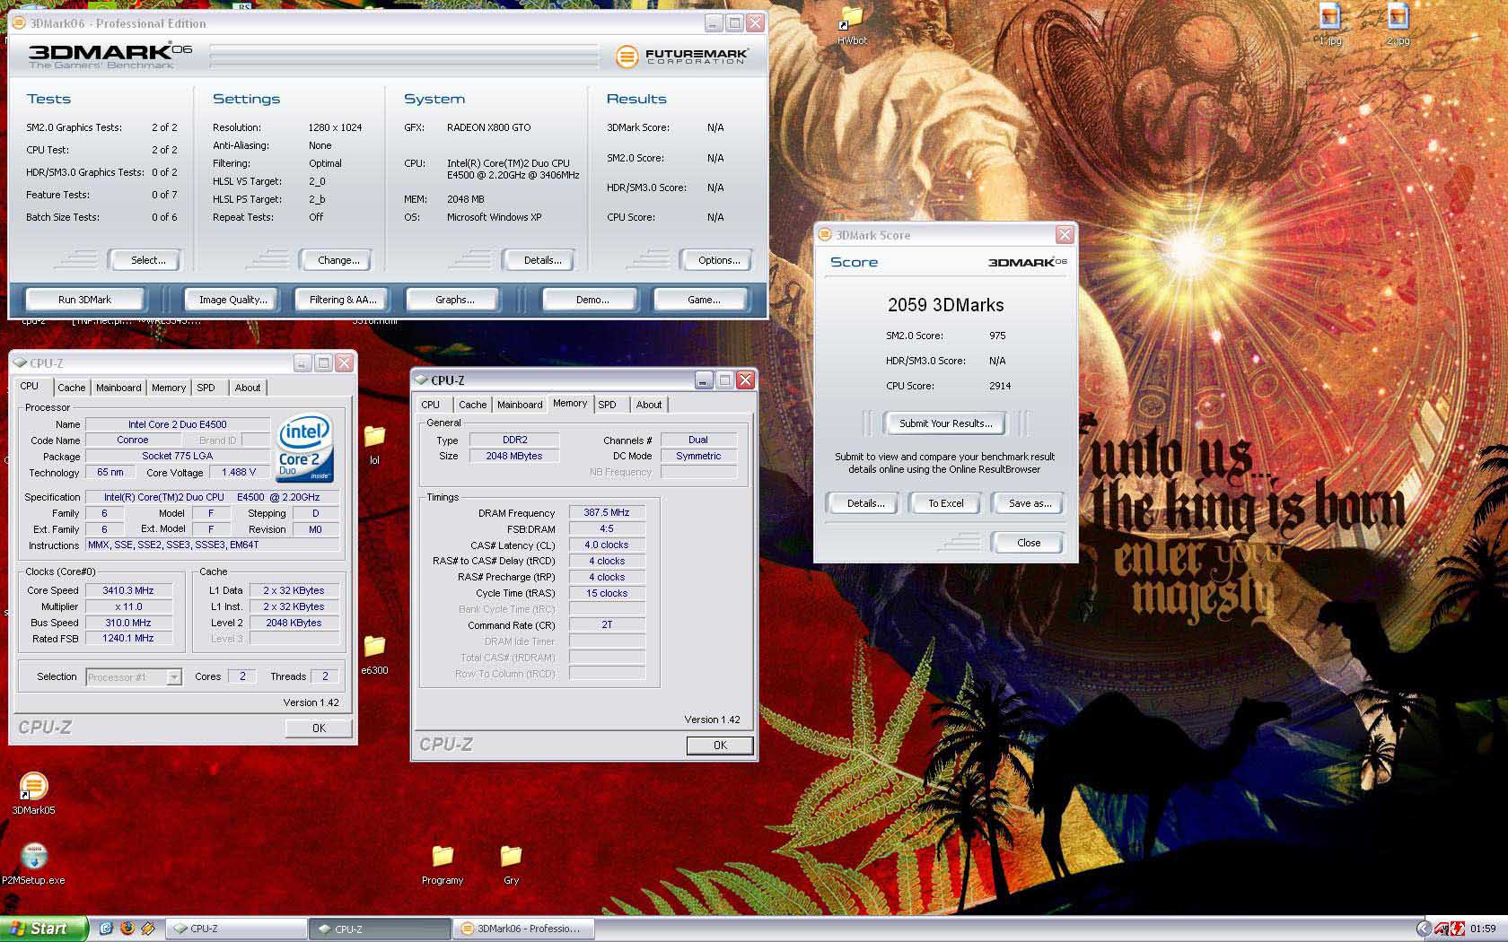Click the Futuremark Corporation logo
The height and width of the screenshot is (942, 1508).
tap(682, 57)
